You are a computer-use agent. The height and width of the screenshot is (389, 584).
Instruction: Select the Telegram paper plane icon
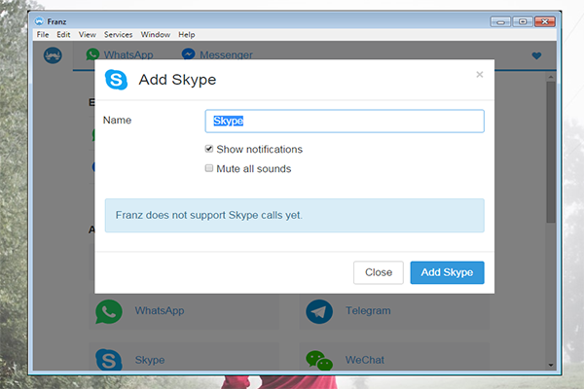319,311
